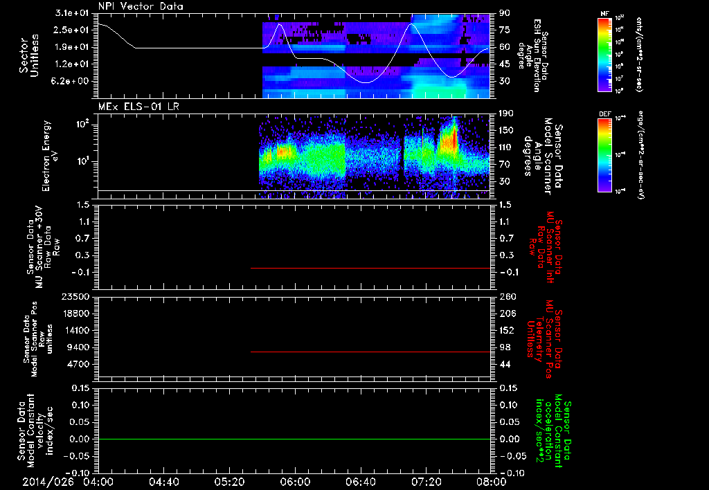
Task: Click the cnts/(cm**2-sr-sec) units label
Action: coord(639,54)
